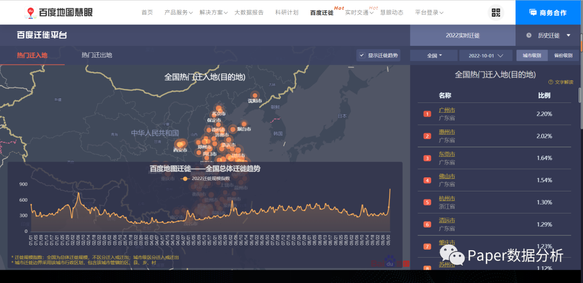The width and height of the screenshot is (583, 283).
Task: Open the 全国 region dropdown
Action: [434, 56]
